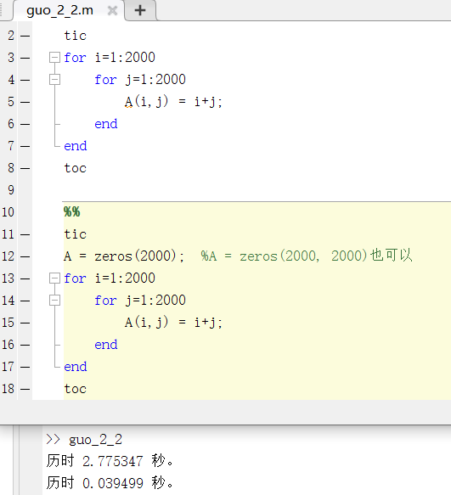
Task: Click the tic statement on line 11
Action: 75,234
